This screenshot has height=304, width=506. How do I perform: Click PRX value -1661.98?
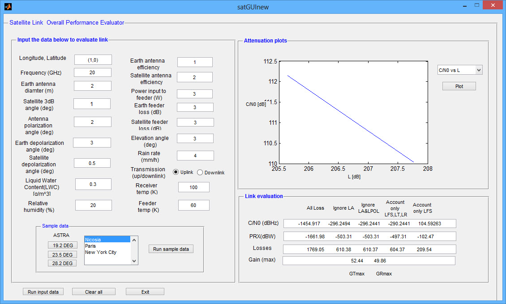coord(315,236)
